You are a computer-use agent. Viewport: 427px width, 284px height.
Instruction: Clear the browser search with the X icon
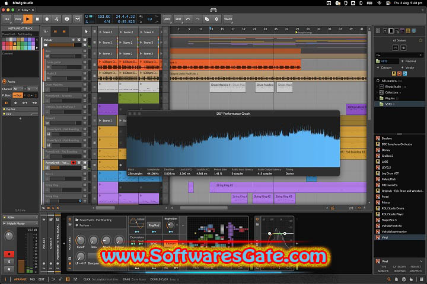click(420, 55)
